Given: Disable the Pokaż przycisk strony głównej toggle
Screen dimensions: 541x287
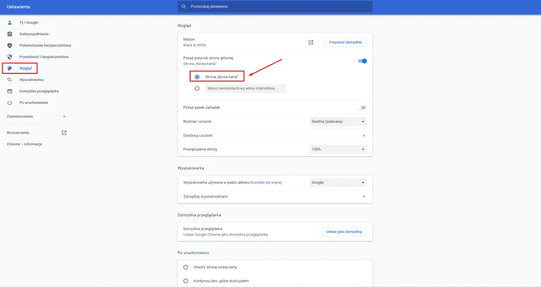Looking at the screenshot, I should tap(361, 61).
